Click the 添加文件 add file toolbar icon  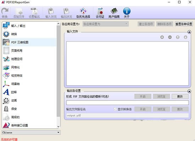[x=19, y=12]
